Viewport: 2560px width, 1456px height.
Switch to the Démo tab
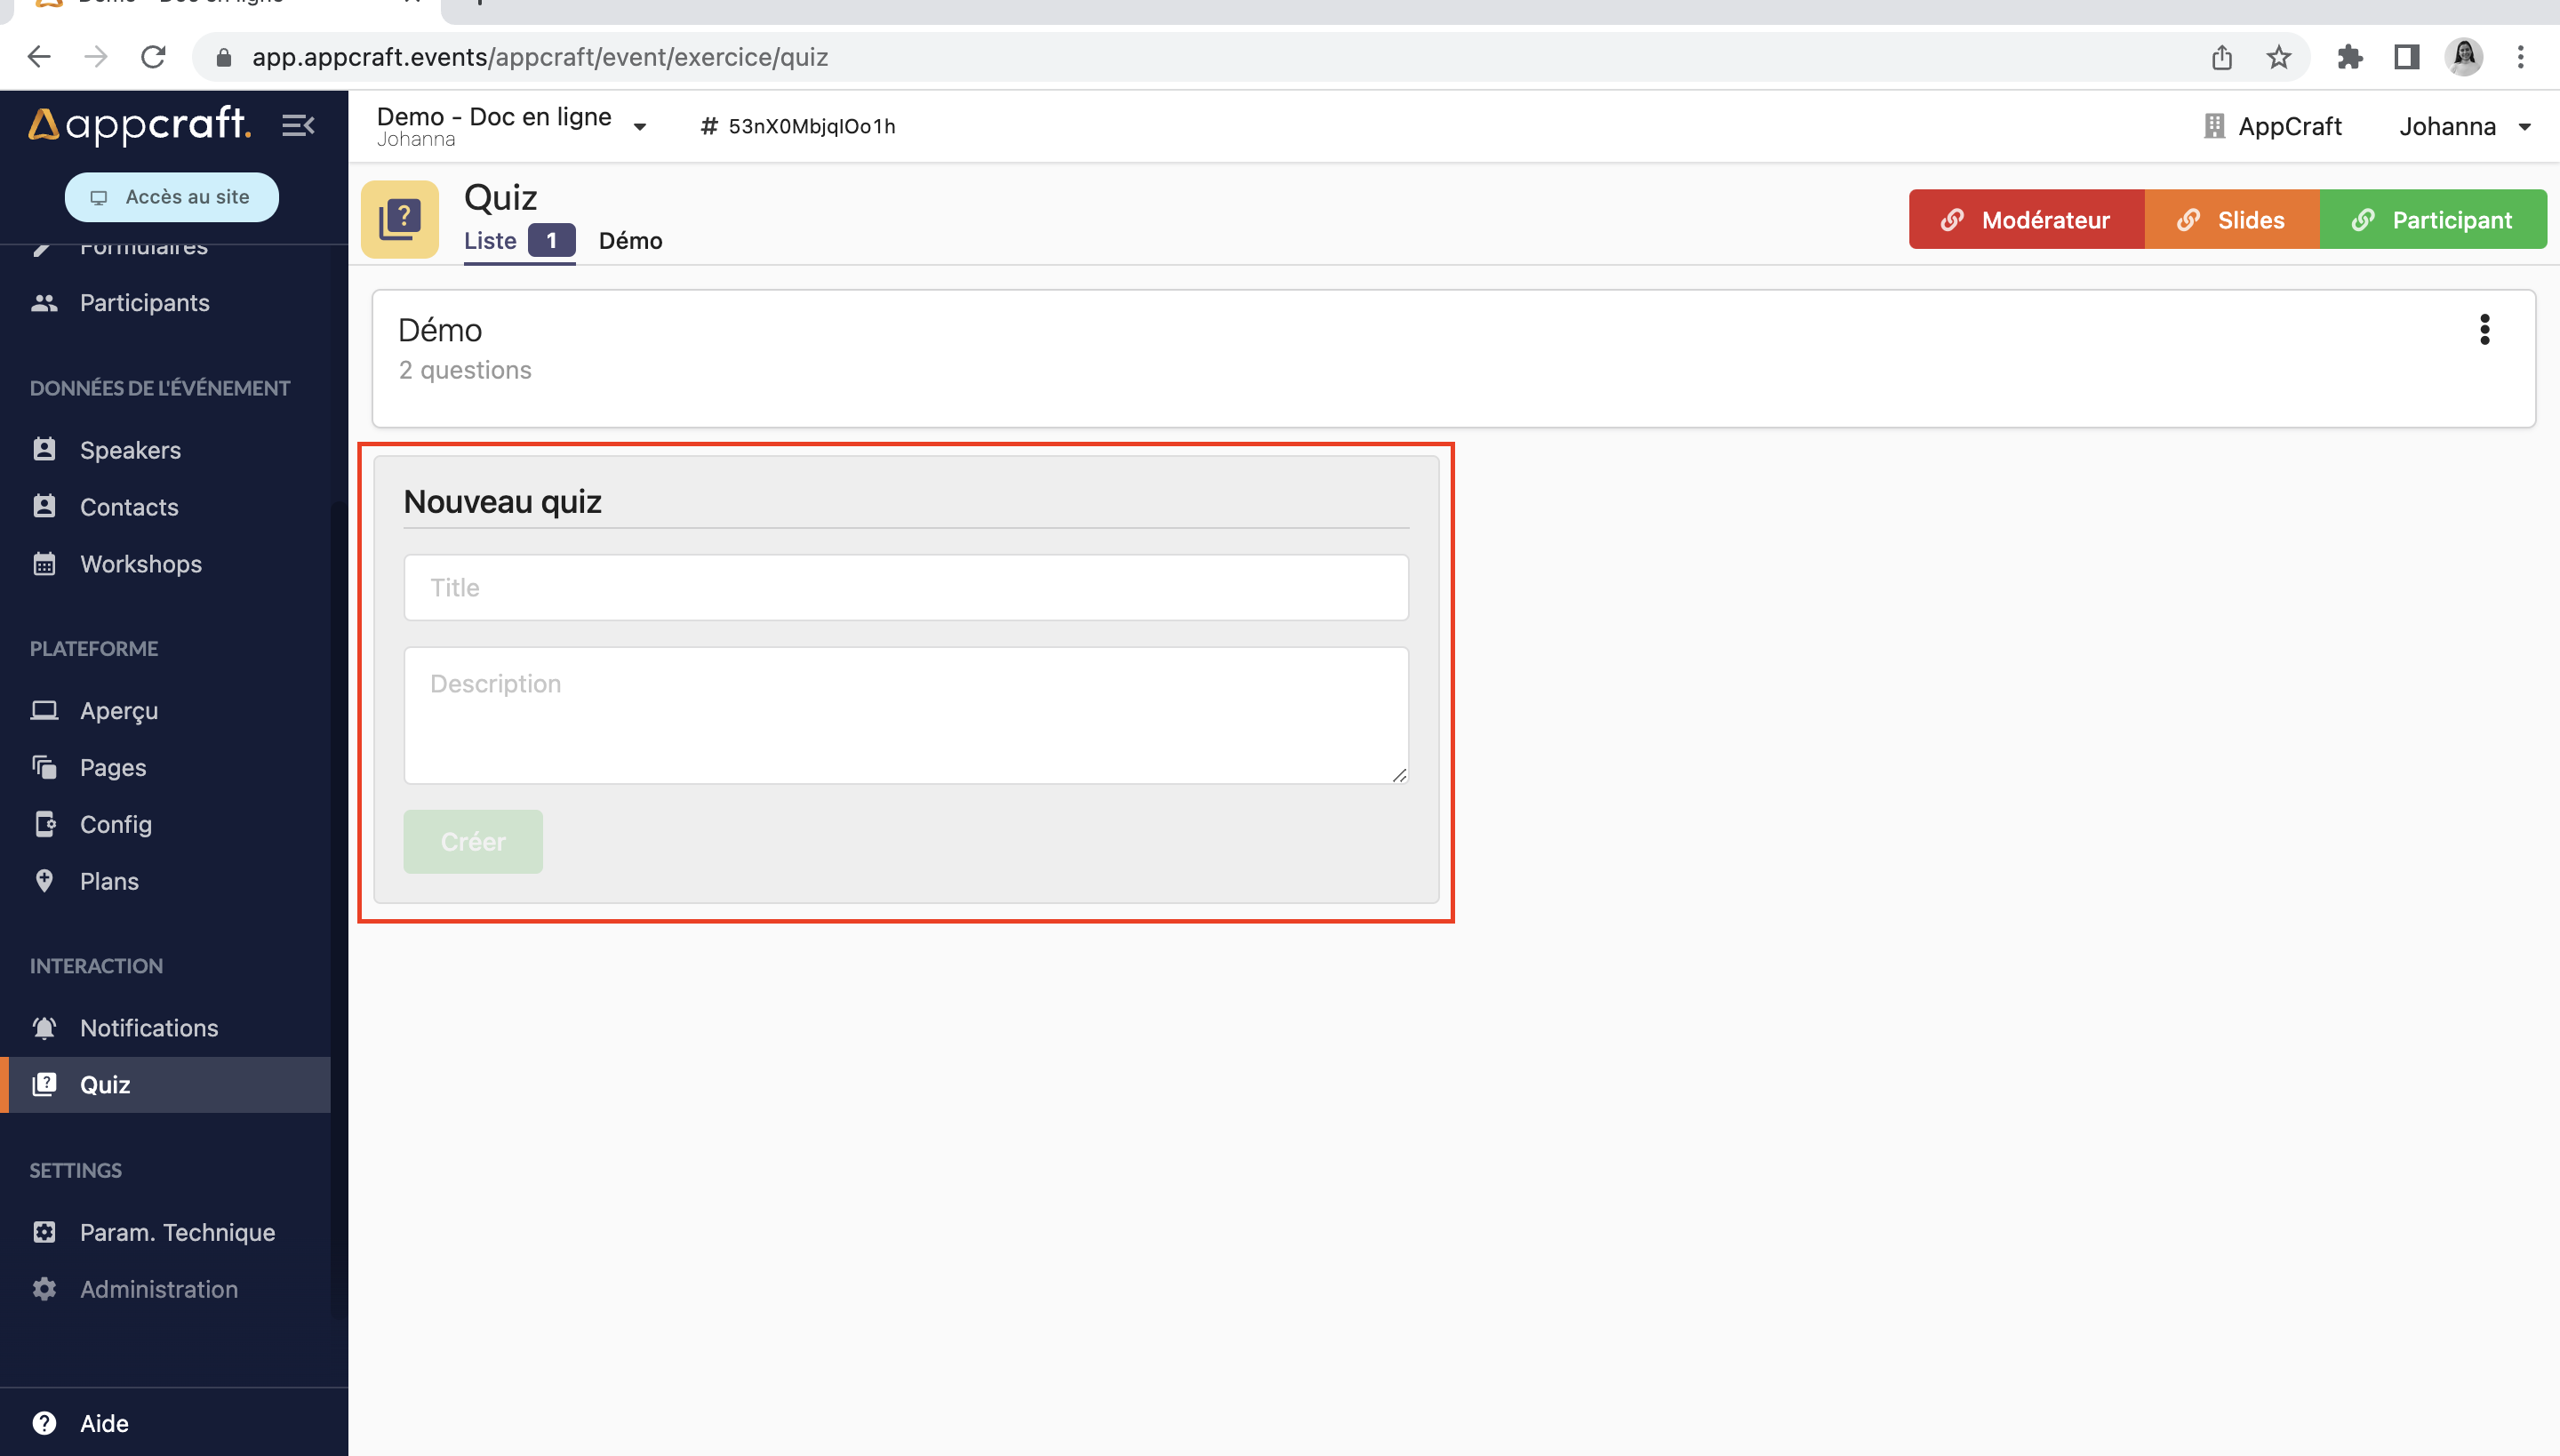[x=628, y=239]
